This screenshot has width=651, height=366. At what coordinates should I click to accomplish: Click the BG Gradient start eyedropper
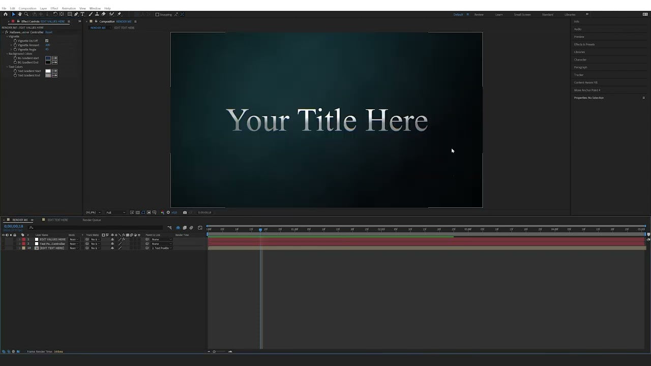tap(54, 58)
